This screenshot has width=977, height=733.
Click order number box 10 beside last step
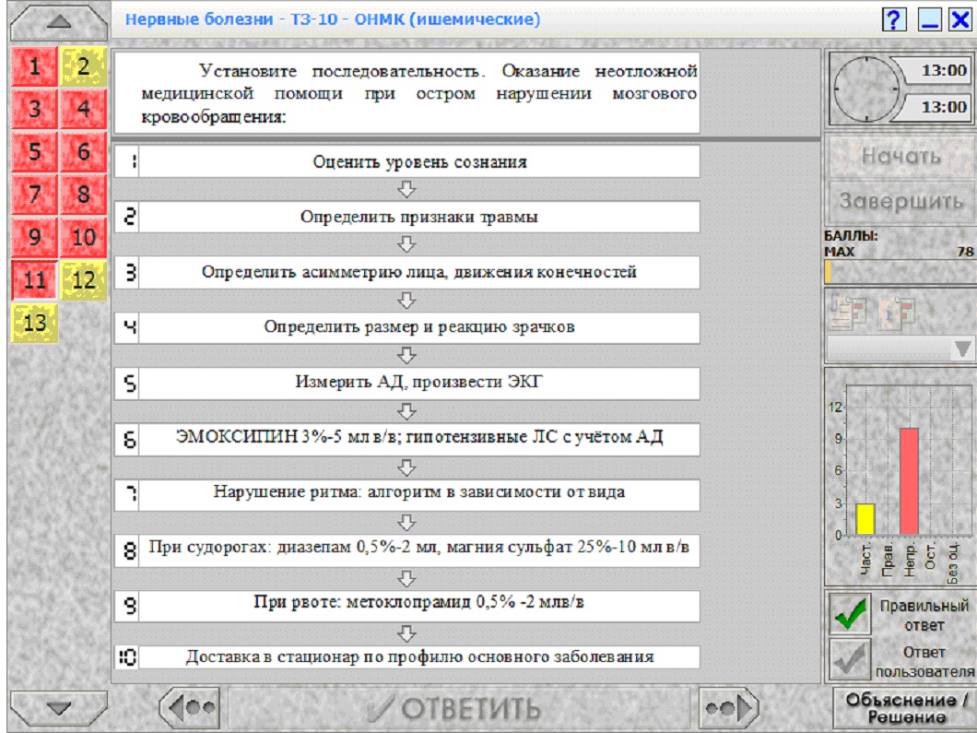point(127,657)
